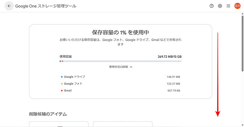Click the scrollbar up arrow

[x=243, y=14]
